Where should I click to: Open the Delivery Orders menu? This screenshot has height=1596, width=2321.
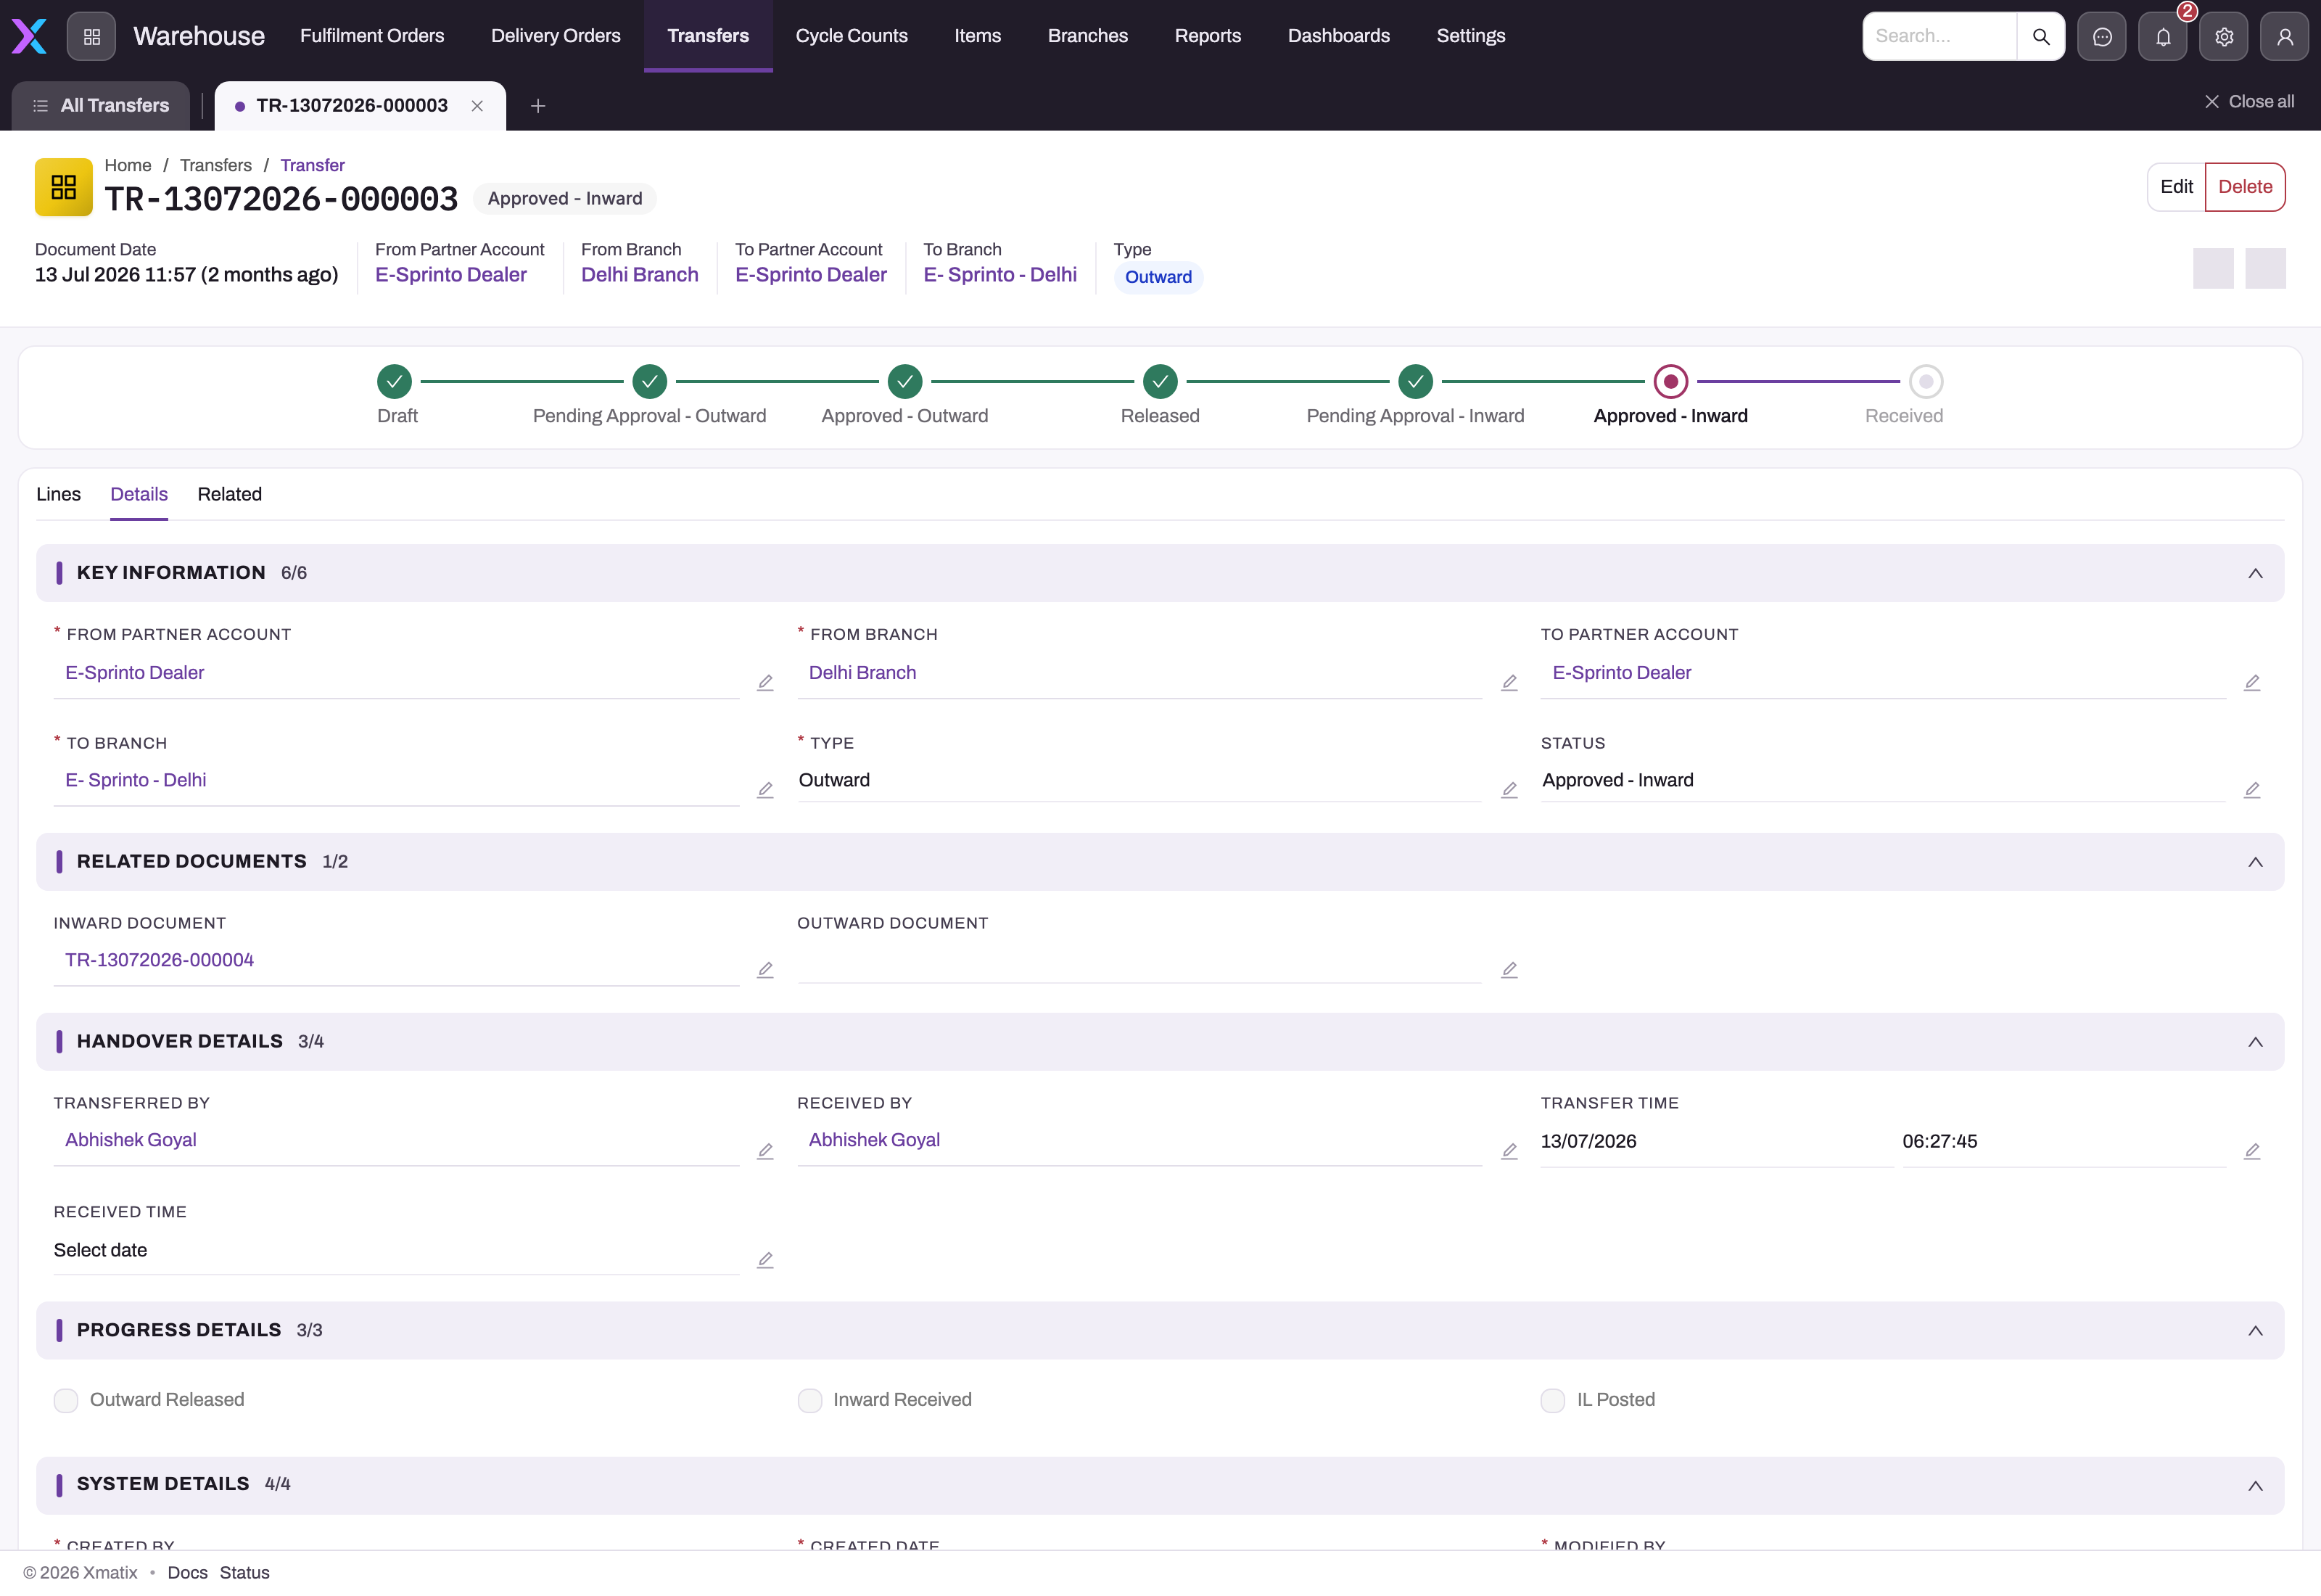point(556,36)
